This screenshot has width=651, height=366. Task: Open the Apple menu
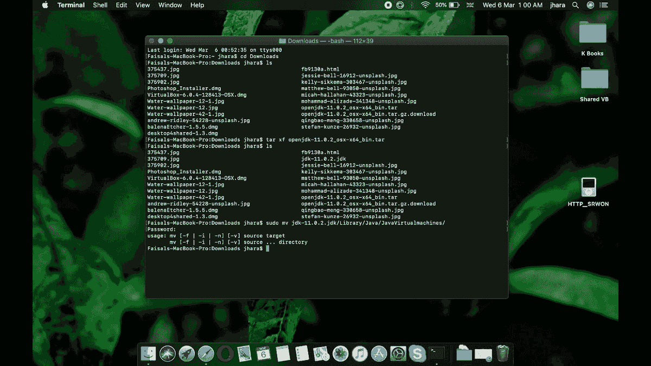tap(45, 5)
